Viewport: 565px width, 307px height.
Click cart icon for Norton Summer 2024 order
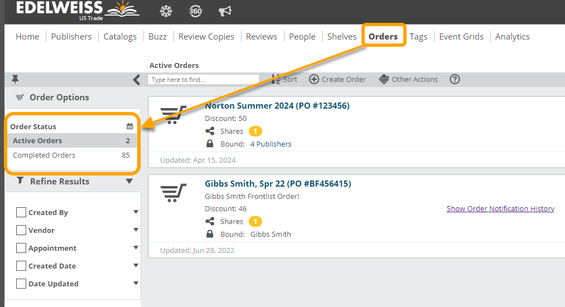click(x=173, y=115)
